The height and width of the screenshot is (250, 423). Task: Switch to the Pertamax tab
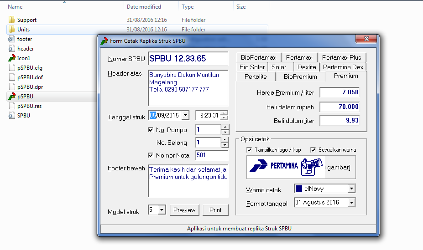pyautogui.click(x=299, y=57)
